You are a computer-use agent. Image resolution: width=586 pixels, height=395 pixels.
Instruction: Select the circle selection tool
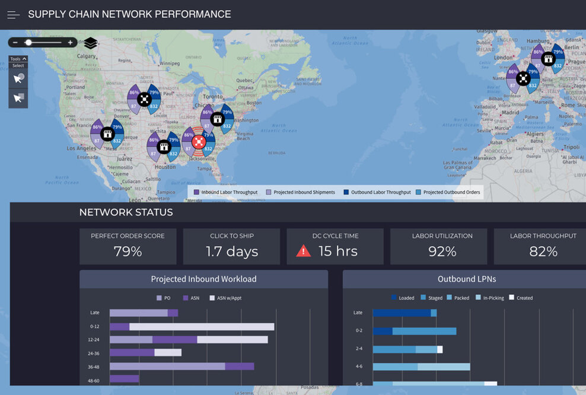coord(18,77)
